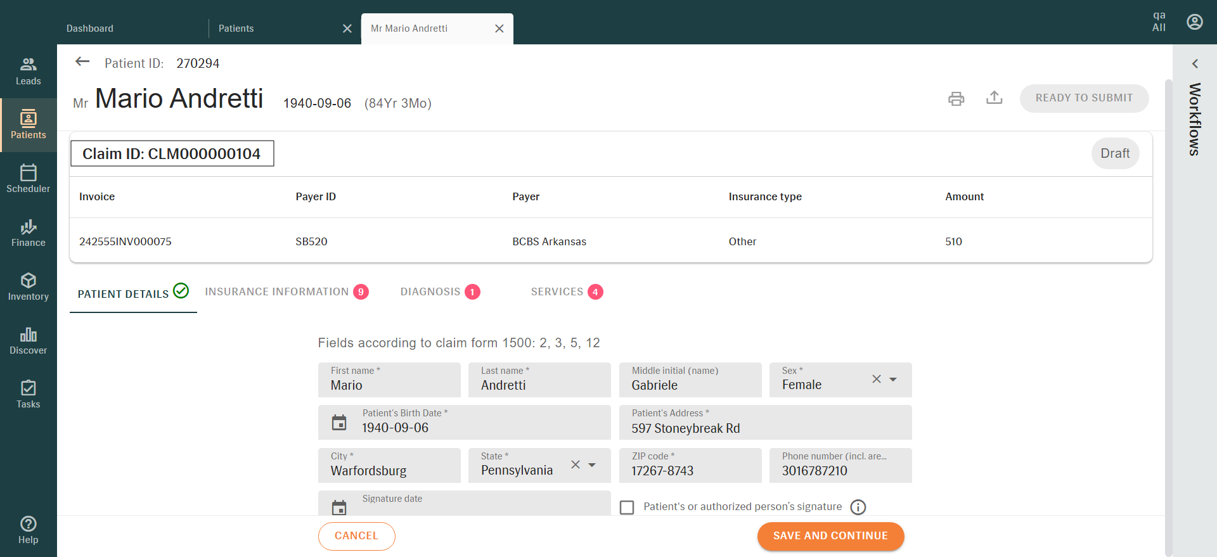This screenshot has height=557, width=1217.
Task: Switch to the Dashboard tab
Action: tap(90, 29)
